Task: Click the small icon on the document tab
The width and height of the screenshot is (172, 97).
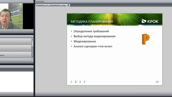Action: pos(68,5)
